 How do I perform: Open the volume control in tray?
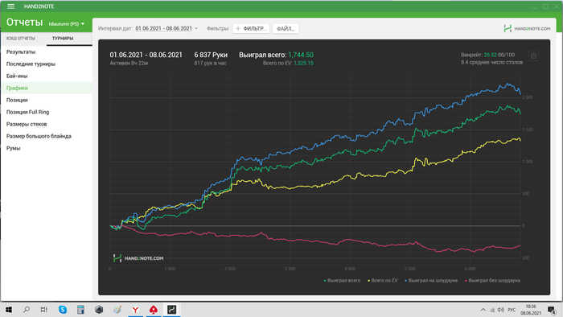point(501,310)
